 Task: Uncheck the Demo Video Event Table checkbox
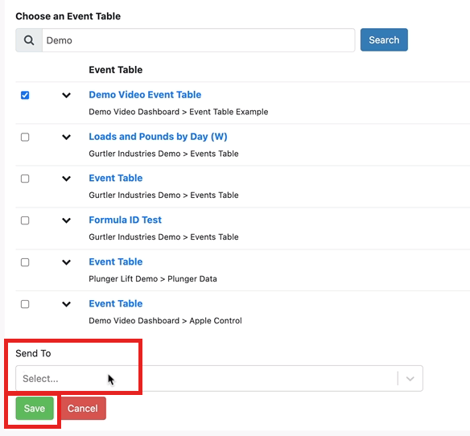pyautogui.click(x=25, y=95)
